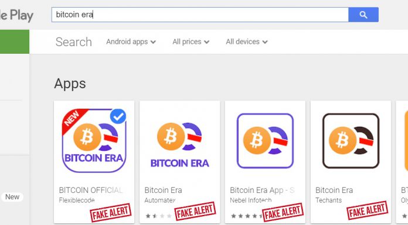Screen dimensions: 408x225
Task: Click the green sidebar tab
Action: coord(15,41)
